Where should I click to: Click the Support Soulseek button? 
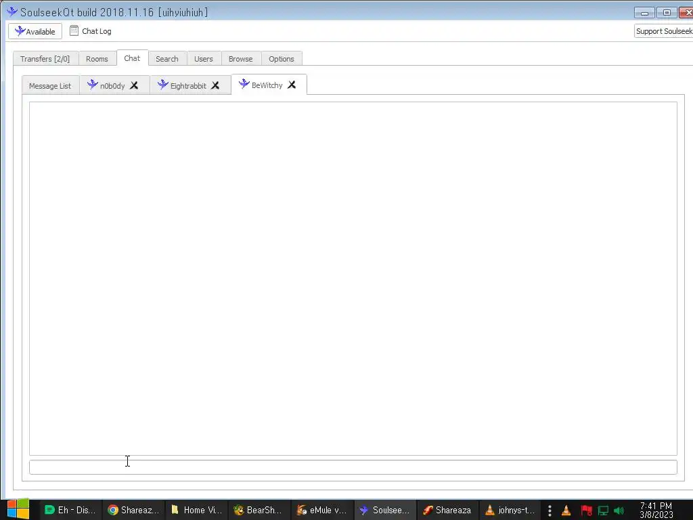(663, 31)
